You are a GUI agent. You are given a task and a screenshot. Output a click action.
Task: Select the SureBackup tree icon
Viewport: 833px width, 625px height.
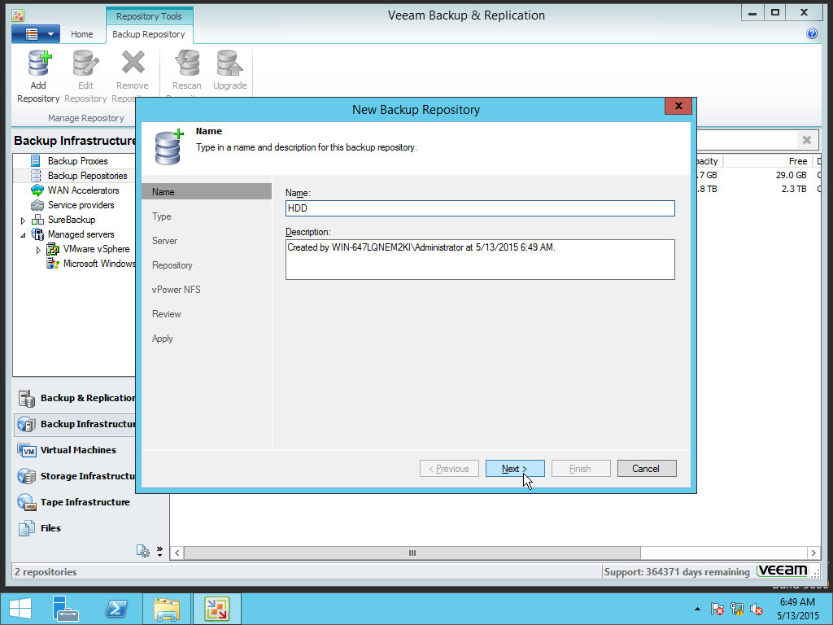37,220
